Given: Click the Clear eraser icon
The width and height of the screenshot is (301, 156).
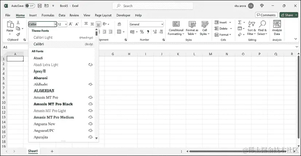Looking at the screenshot, I should (240, 35).
